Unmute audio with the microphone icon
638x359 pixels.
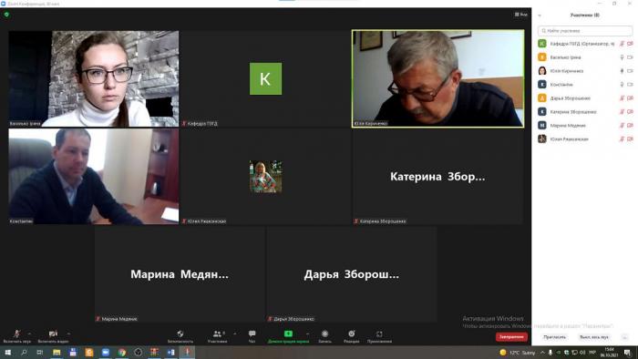tap(16, 334)
